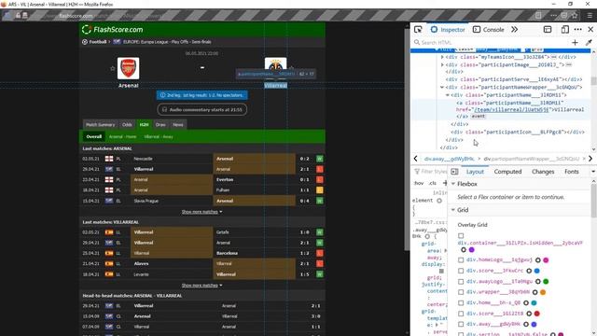Image resolution: width=597 pixels, height=336 pixels.
Task: Expand Show more matches under Villarreal
Action: point(201,286)
